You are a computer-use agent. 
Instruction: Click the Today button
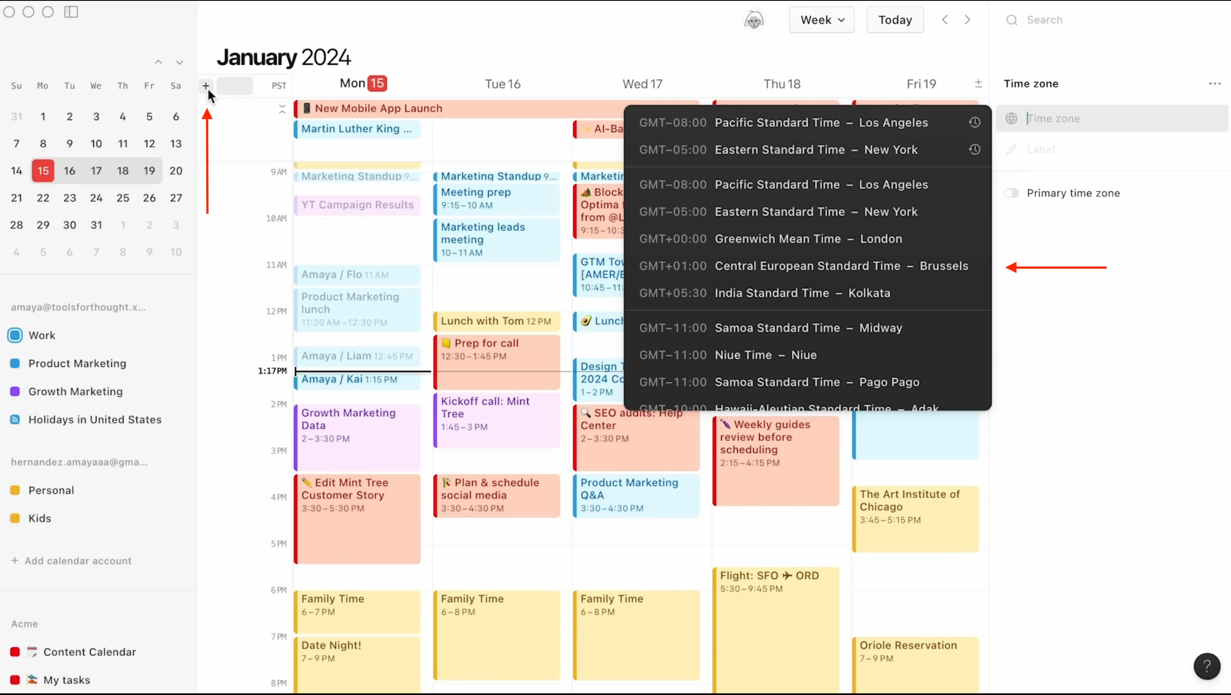pyautogui.click(x=895, y=20)
